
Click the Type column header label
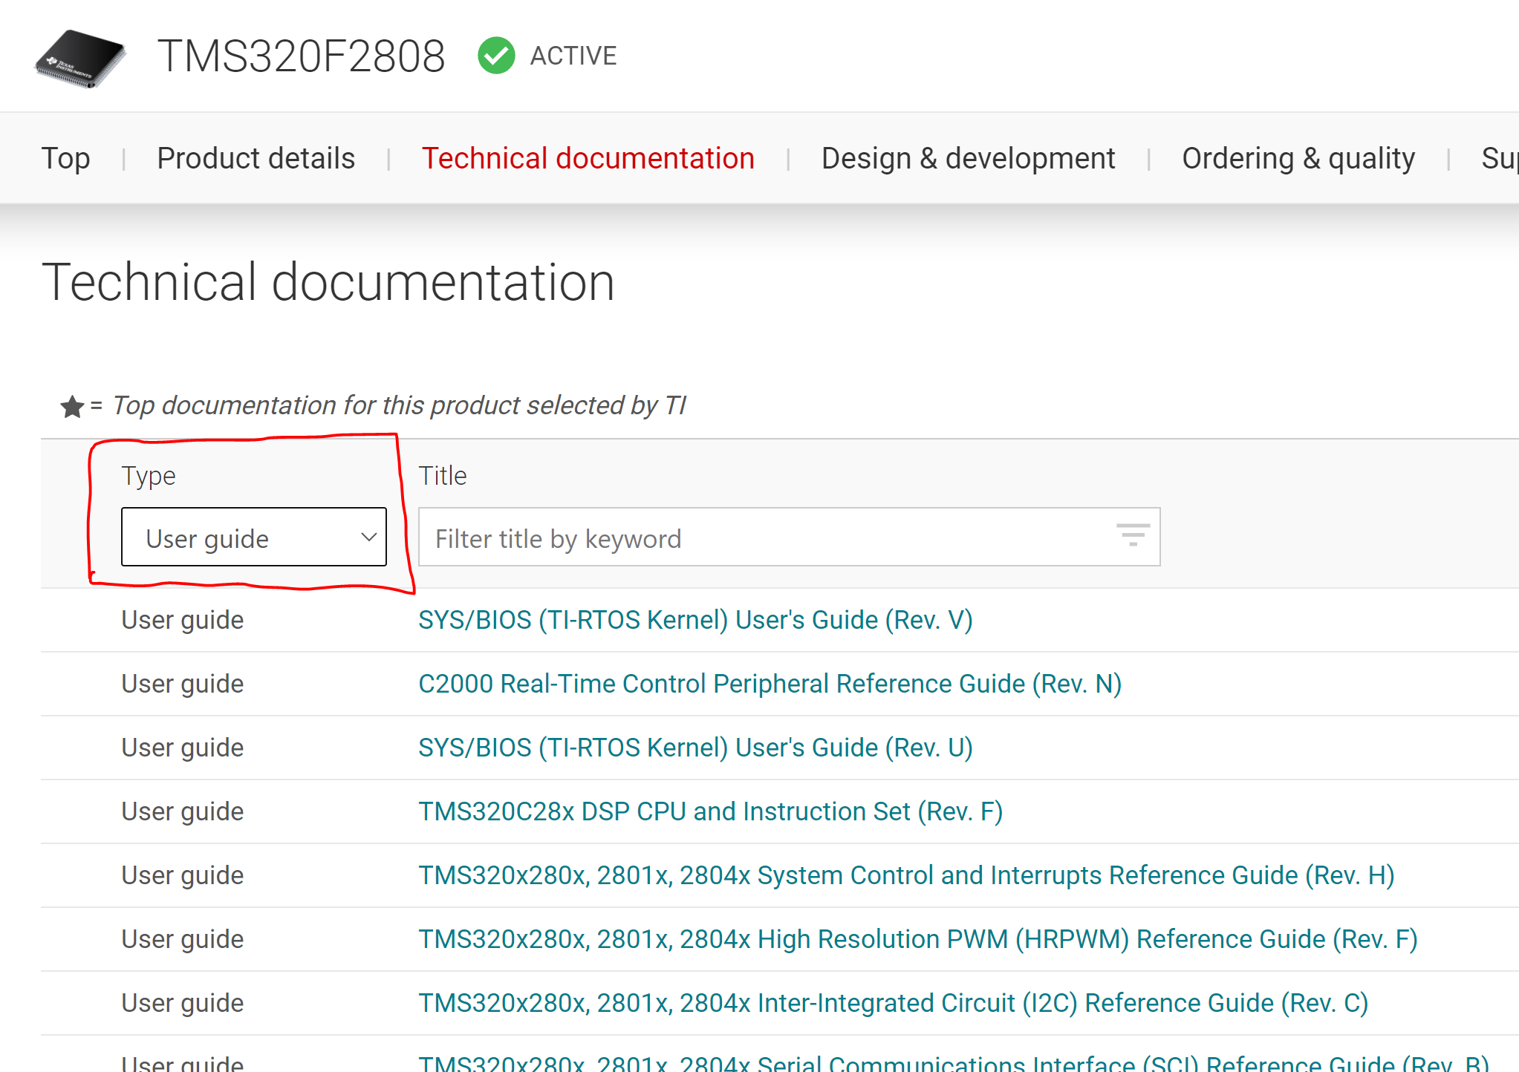click(149, 476)
